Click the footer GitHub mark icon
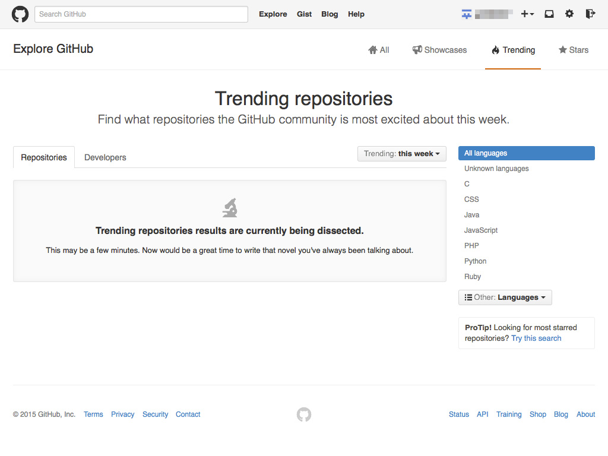Viewport: 608px width, 456px height. pyautogui.click(x=304, y=414)
